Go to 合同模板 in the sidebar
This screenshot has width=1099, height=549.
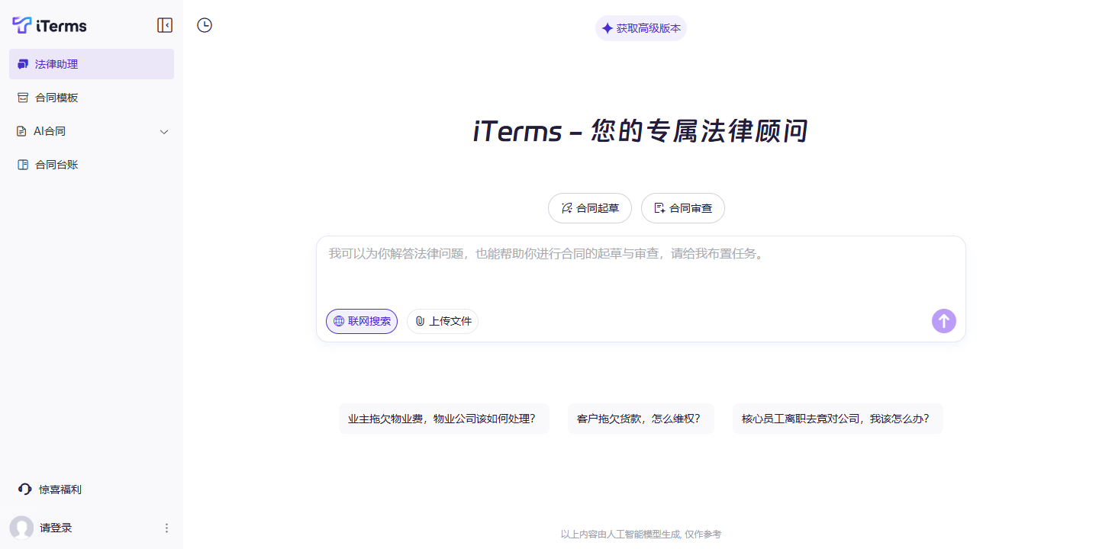(92, 98)
